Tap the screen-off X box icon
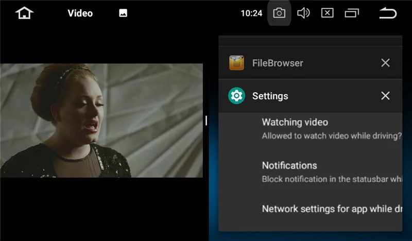The width and height of the screenshot is (412, 241). point(328,13)
